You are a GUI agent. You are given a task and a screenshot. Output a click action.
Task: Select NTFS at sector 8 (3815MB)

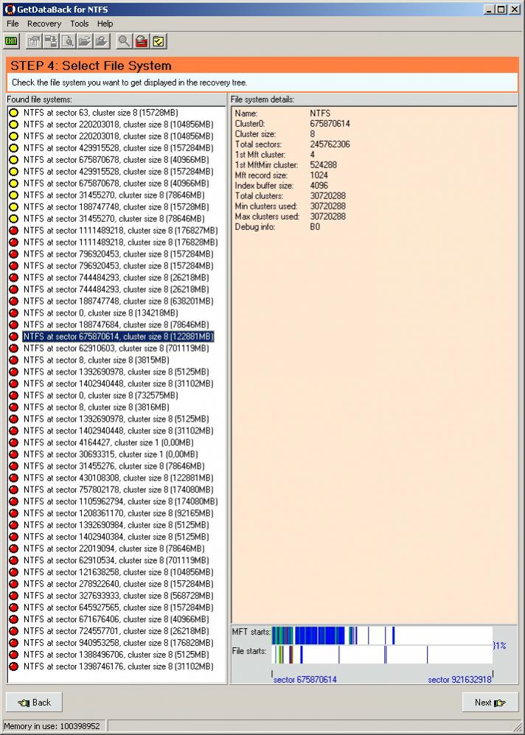pos(96,360)
